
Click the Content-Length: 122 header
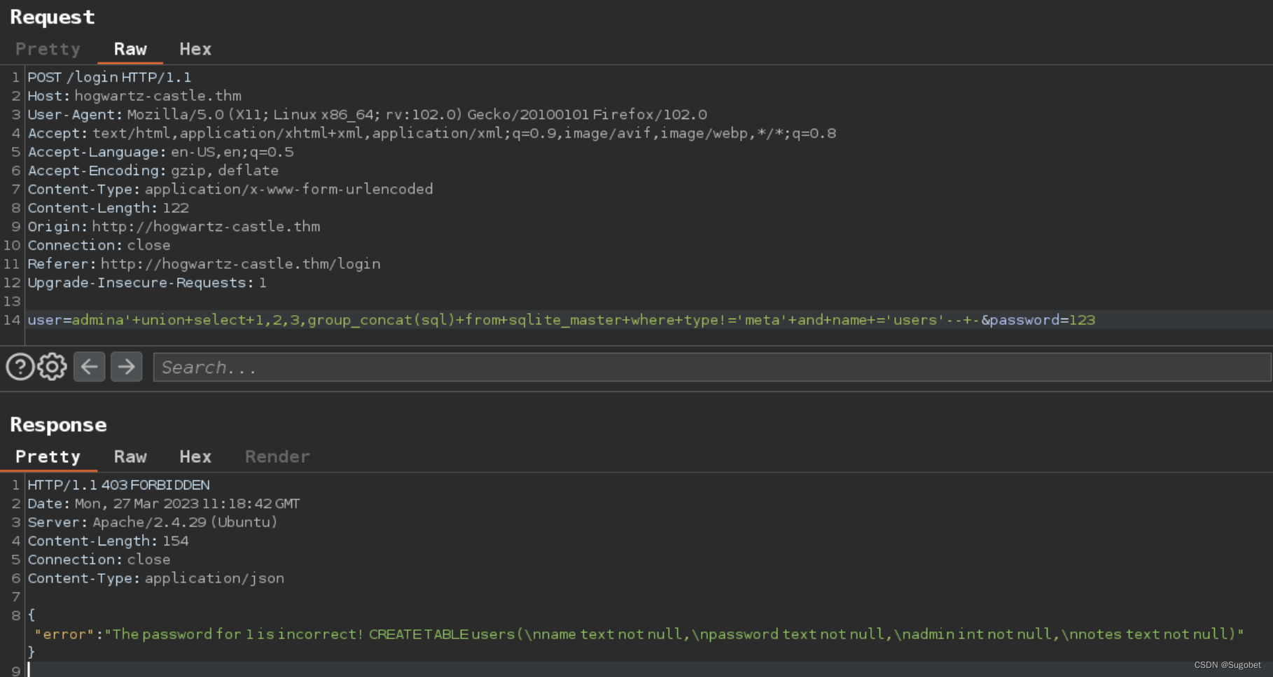(x=108, y=208)
